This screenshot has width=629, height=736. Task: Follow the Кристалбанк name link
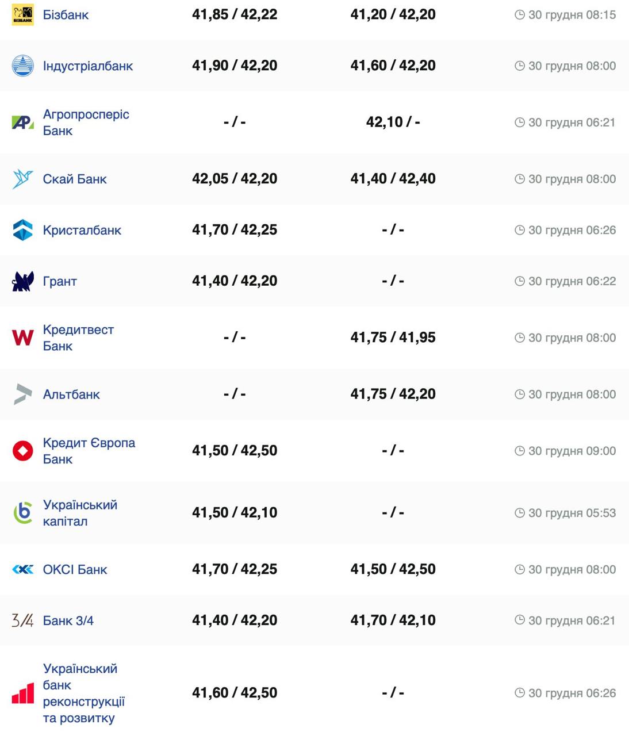[x=82, y=231]
